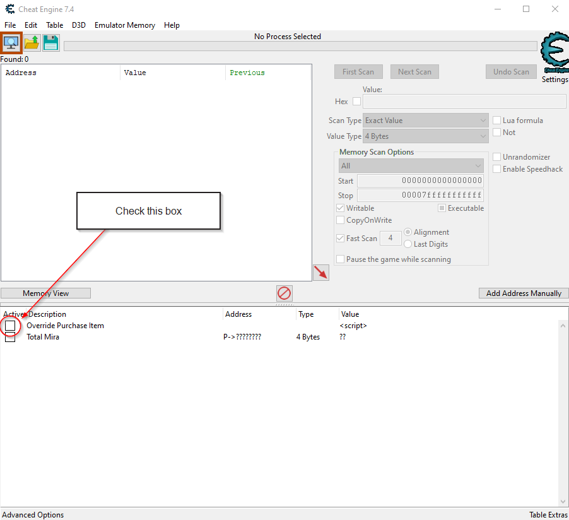Tick the Lua formula checkbox
The width and height of the screenshot is (569, 520).
click(x=497, y=120)
